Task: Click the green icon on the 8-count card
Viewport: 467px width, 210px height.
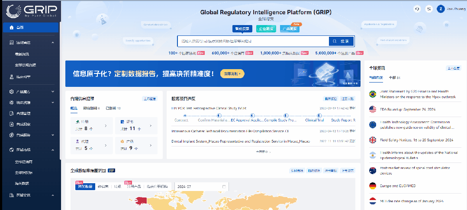Action: click(x=78, y=122)
